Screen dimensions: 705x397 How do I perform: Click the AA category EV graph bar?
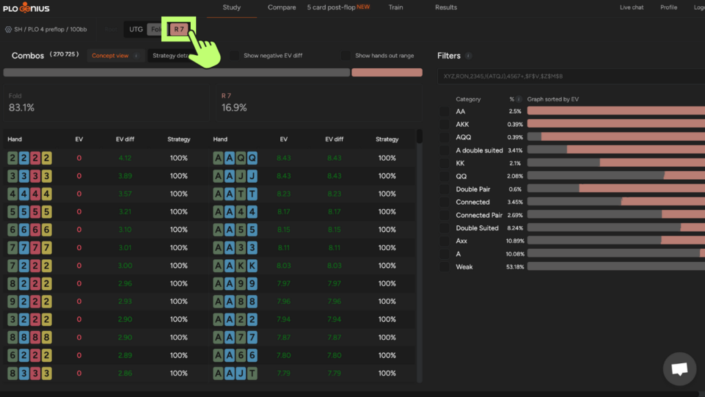pyautogui.click(x=616, y=111)
